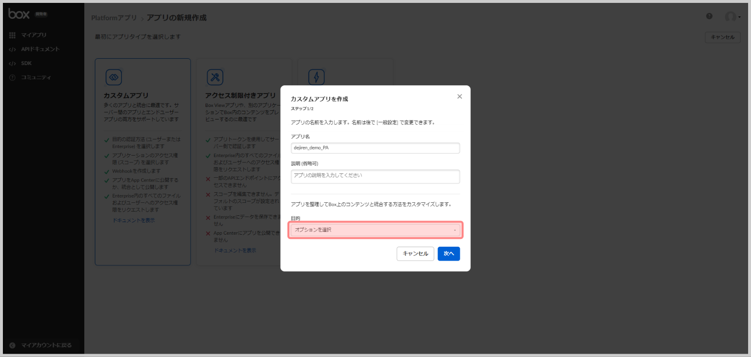
Task: Open the help question mark icon
Action: click(x=709, y=16)
